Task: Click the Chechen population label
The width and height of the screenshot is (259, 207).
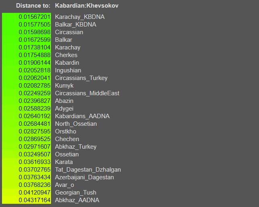Action: [x=67, y=139]
